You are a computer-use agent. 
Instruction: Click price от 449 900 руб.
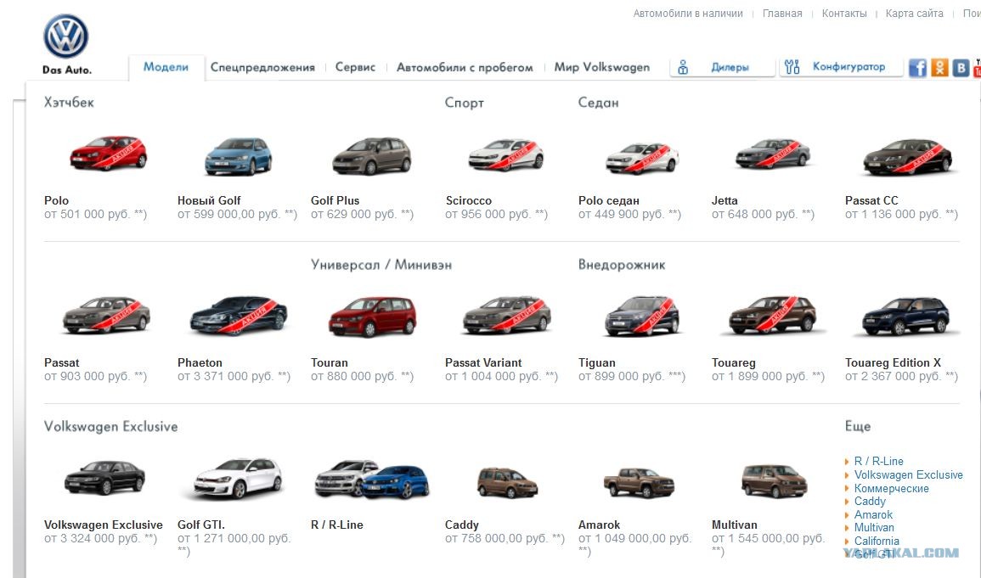pos(629,215)
